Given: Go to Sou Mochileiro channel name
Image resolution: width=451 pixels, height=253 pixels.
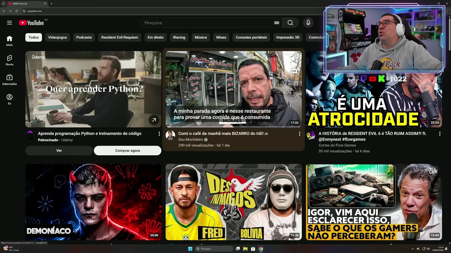Looking at the screenshot, I should [191, 140].
